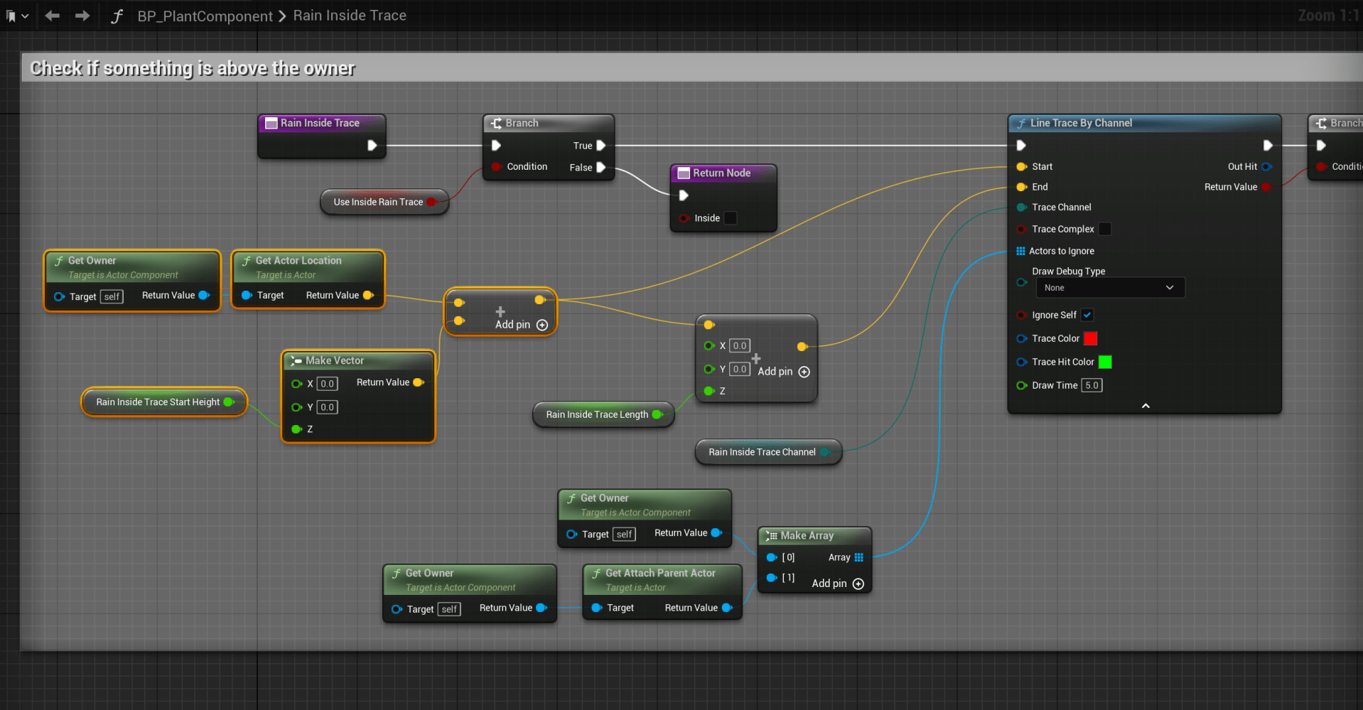Screen dimensions: 1363x710
Task: Click the Branch node's True exec pin
Action: 600,146
